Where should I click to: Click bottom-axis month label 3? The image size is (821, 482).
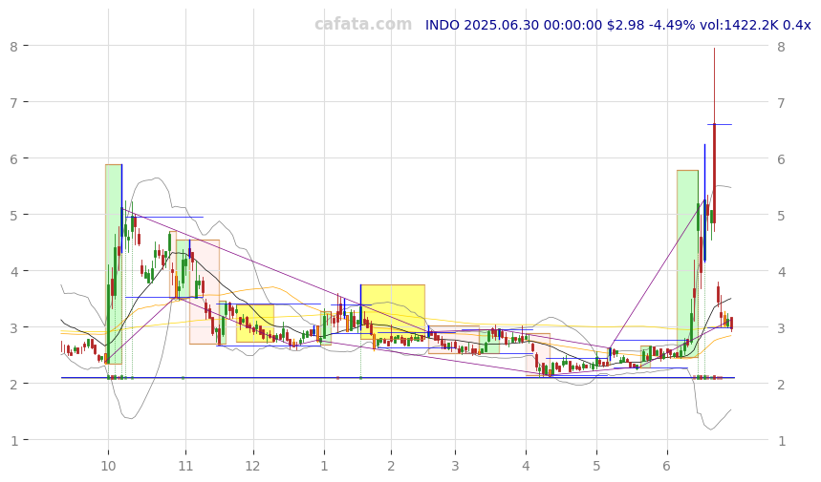pos(455,466)
